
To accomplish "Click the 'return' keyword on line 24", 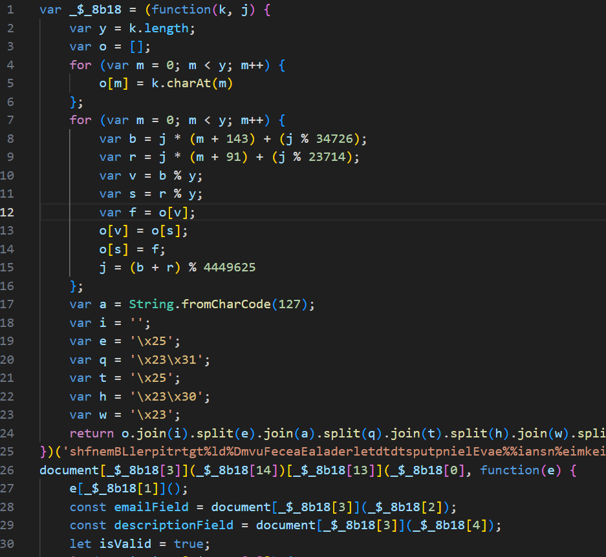I will point(92,434).
